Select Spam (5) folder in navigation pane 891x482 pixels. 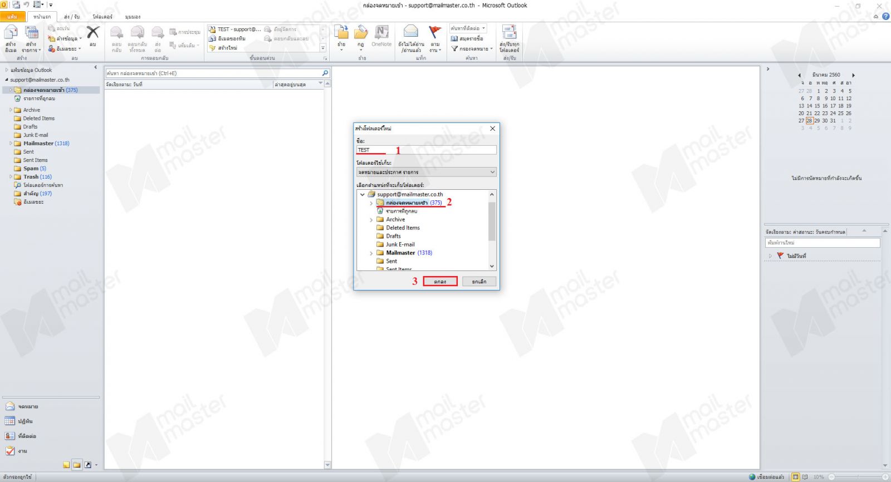tap(35, 168)
